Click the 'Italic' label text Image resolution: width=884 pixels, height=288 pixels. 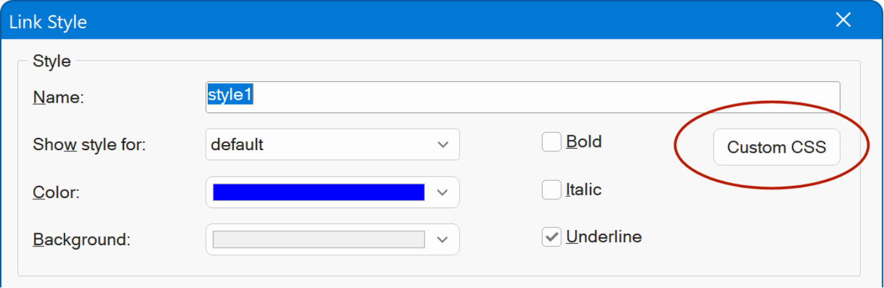pos(584,190)
